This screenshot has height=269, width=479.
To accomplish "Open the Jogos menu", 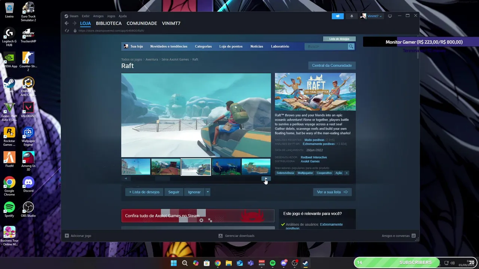I will [x=111, y=16].
